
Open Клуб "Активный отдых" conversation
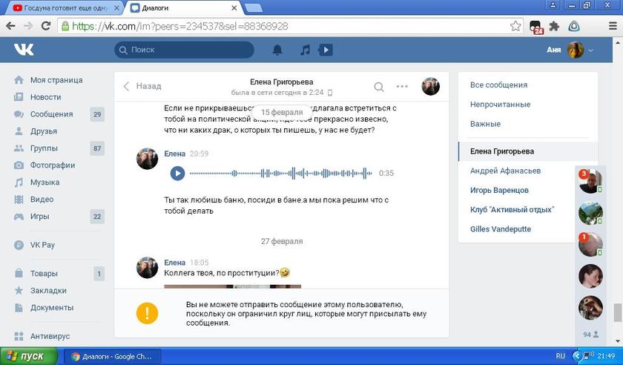pos(512,210)
